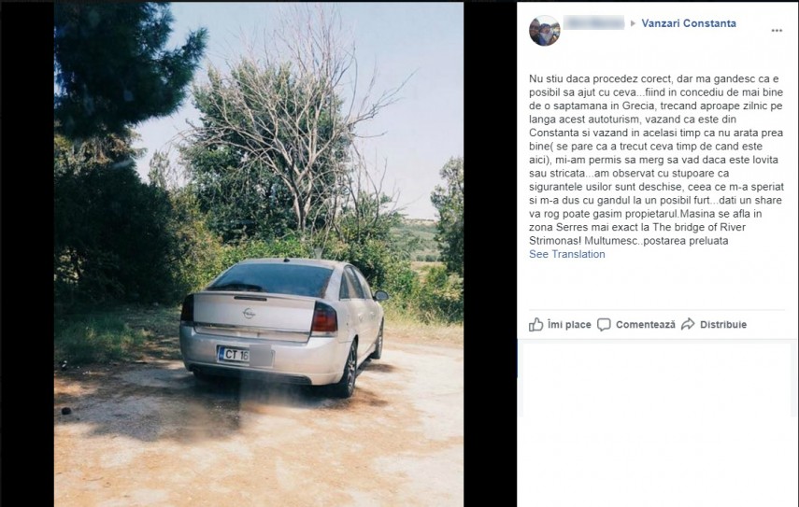Image resolution: width=799 pixels, height=507 pixels.
Task: Click the silver car in the photo
Action: (282, 325)
